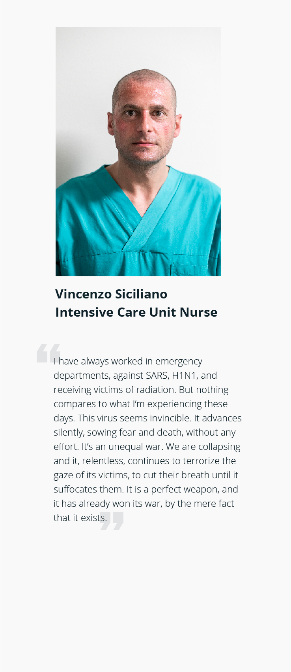Click the line 'silently, sowing fear and death'
This screenshot has height=672, width=291.
pyautogui.click(x=145, y=433)
